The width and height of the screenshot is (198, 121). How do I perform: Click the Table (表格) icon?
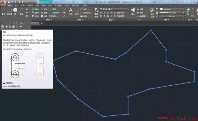81,16
